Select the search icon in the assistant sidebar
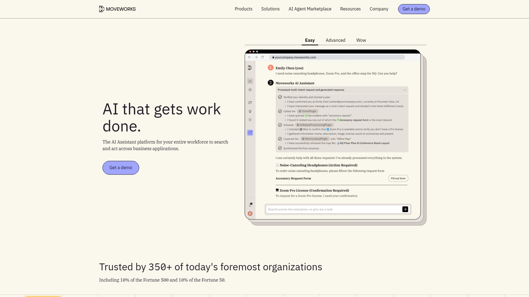529x297 pixels. (250, 81)
